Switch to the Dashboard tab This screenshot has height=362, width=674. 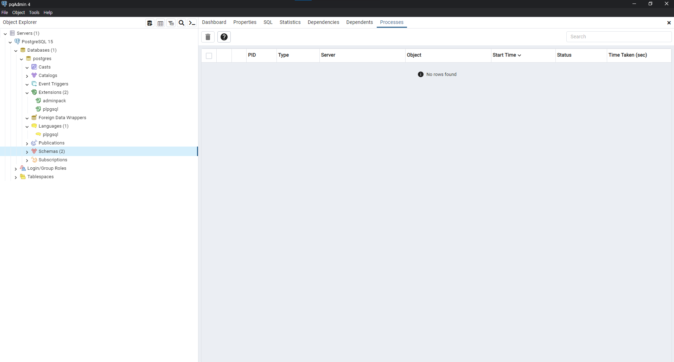(x=214, y=22)
